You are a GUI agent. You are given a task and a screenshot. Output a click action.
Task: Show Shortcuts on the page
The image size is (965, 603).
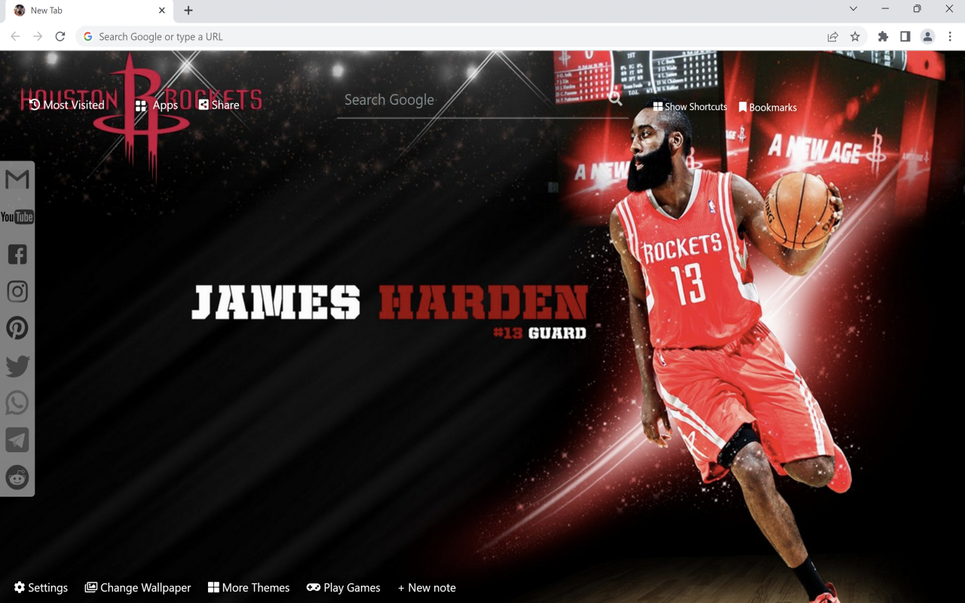pos(690,107)
